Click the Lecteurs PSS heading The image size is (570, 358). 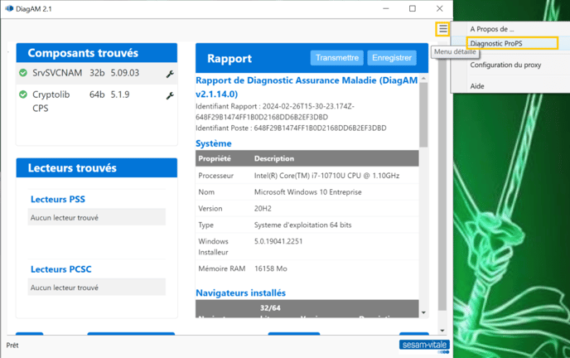58,199
